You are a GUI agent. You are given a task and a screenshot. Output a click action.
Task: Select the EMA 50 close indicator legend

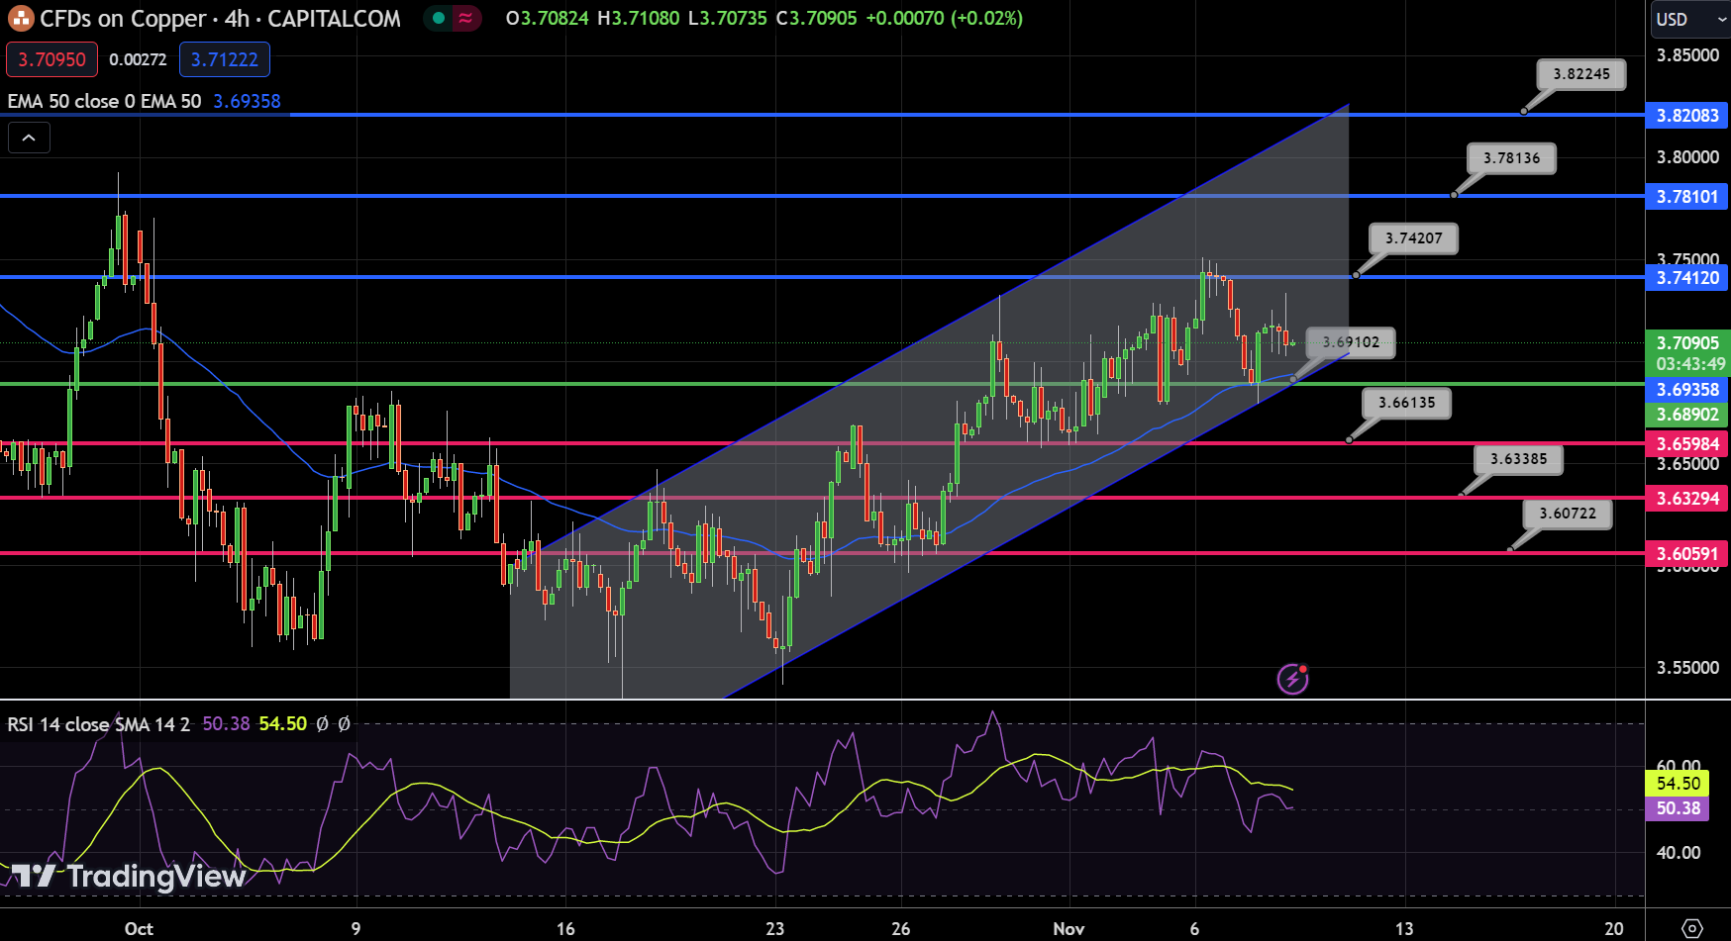point(104,101)
